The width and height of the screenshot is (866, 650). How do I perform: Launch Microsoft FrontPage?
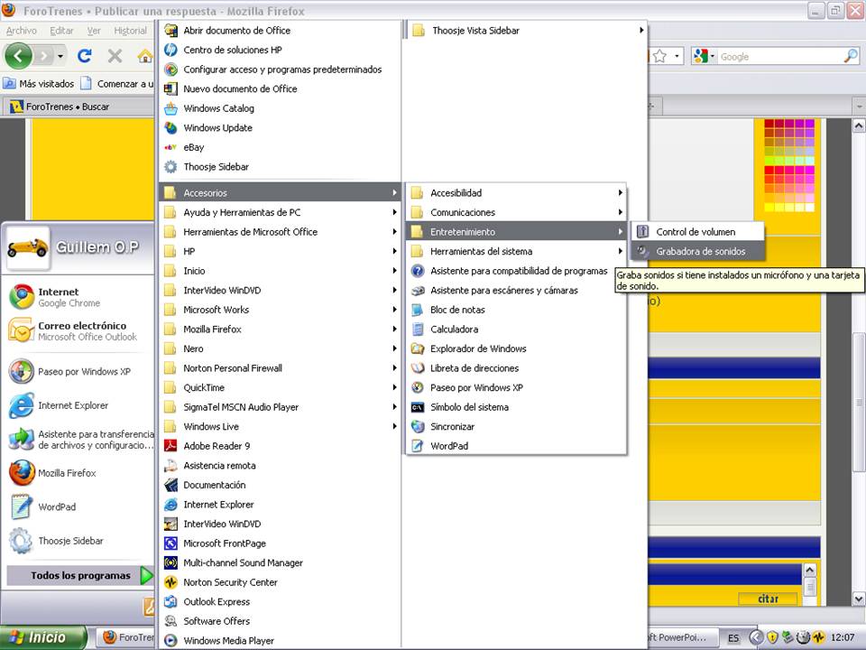pos(281,543)
